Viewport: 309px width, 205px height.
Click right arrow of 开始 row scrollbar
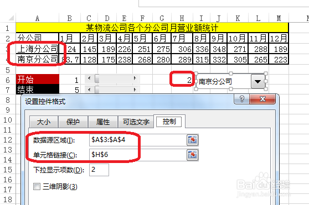135,78
